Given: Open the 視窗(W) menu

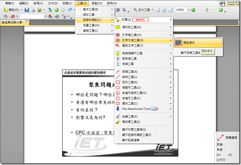Looking at the screenshot, I should tap(97, 3).
